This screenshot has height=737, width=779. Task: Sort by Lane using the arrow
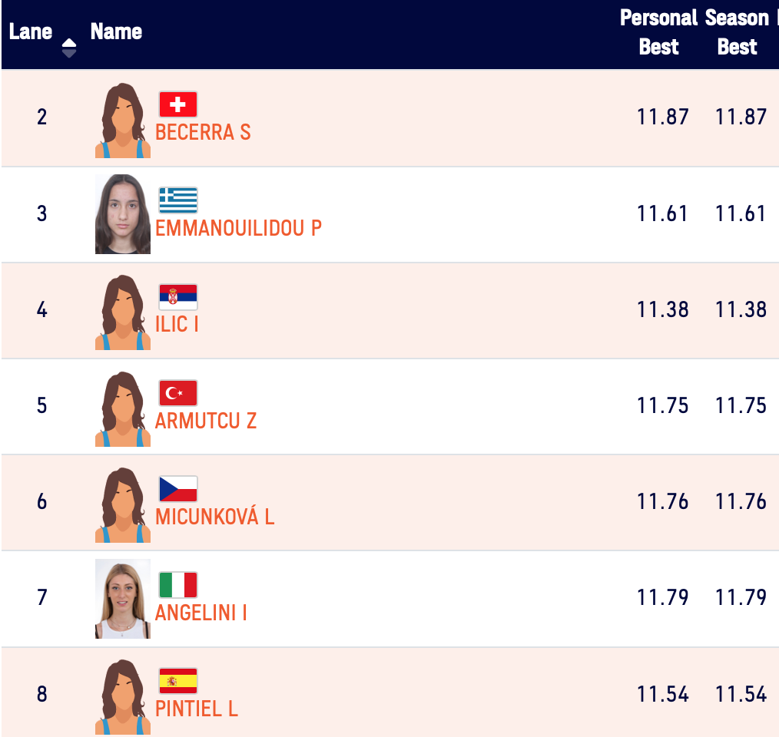coord(69,48)
